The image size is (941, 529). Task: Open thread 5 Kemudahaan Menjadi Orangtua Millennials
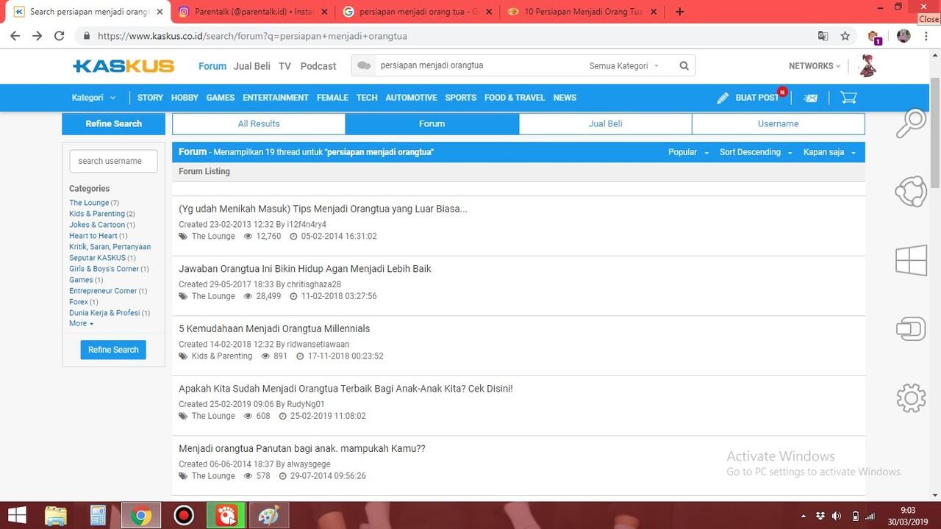click(274, 328)
